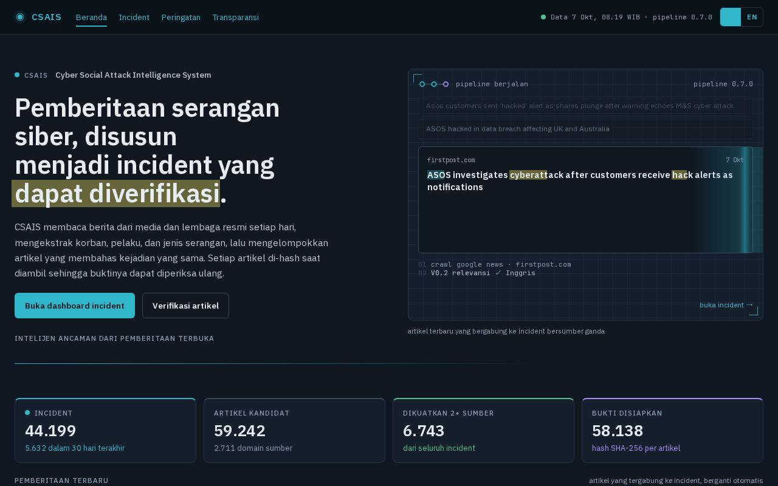Click the CSAIS logo icon in navbar

click(20, 17)
